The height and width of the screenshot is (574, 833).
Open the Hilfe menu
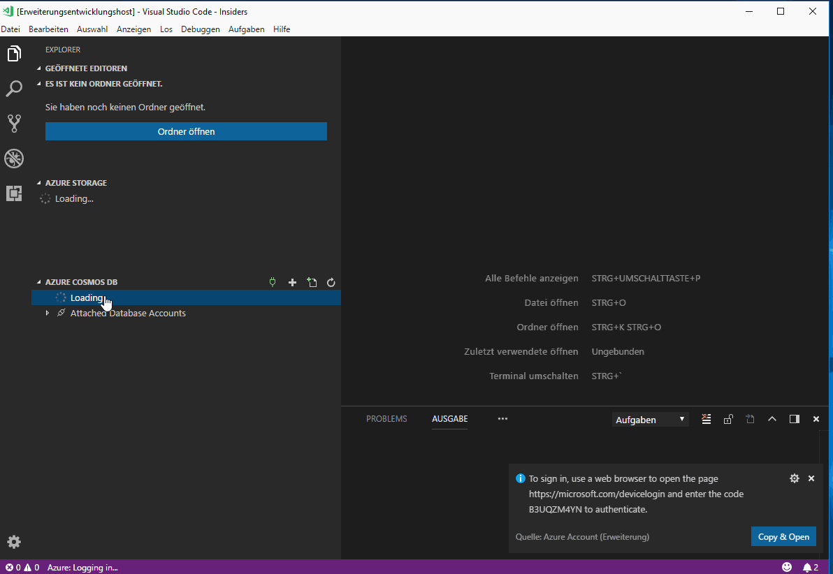[282, 29]
